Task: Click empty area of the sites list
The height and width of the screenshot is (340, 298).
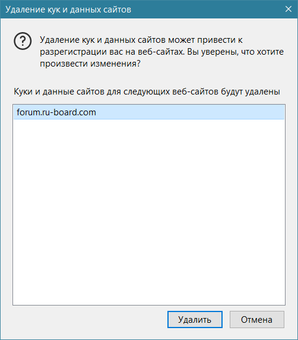Action: click(x=149, y=212)
